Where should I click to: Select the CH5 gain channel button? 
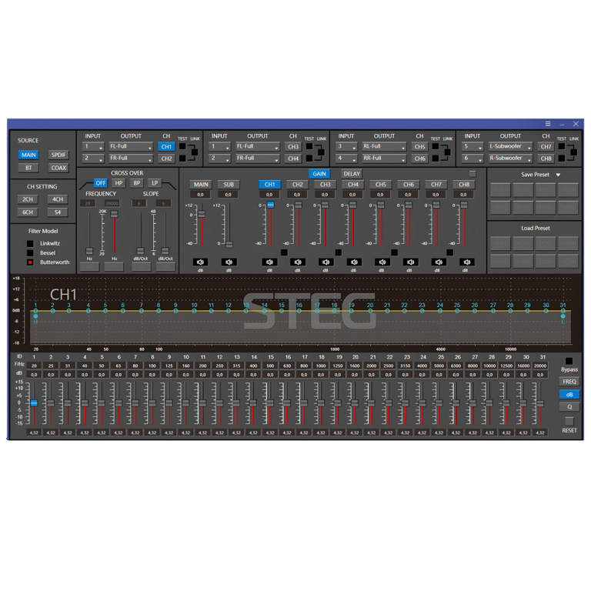381,185
